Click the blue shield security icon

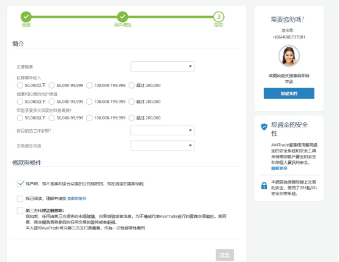(264, 127)
